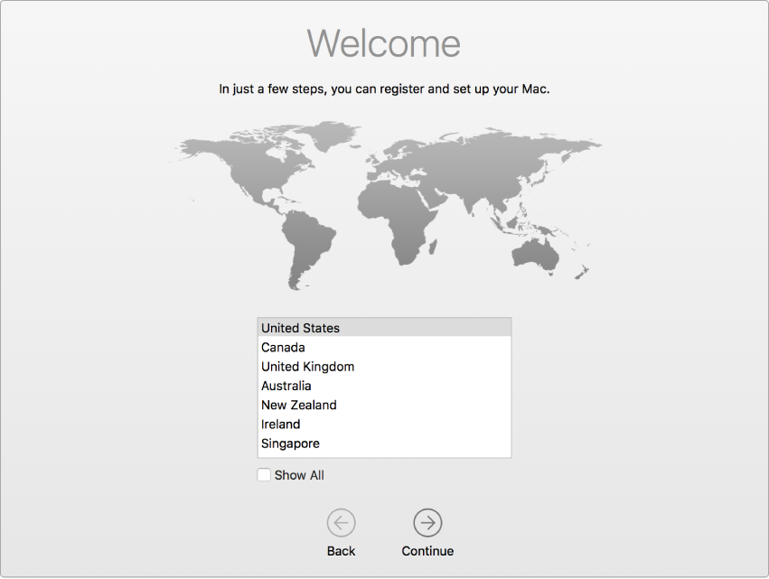Choose Ireland as your region
769x579 pixels.
click(x=280, y=424)
